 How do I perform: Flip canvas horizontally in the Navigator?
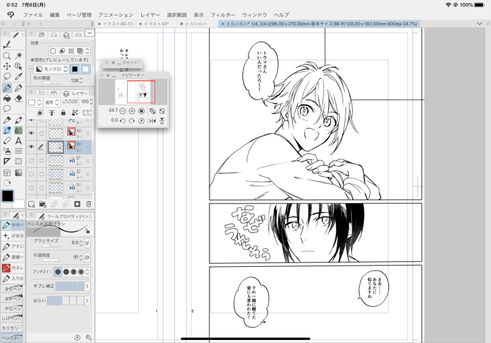click(x=152, y=120)
